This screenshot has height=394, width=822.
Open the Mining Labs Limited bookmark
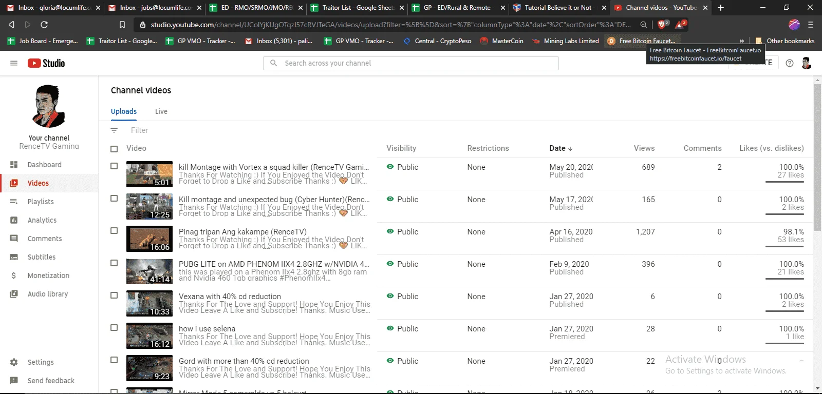(566, 41)
